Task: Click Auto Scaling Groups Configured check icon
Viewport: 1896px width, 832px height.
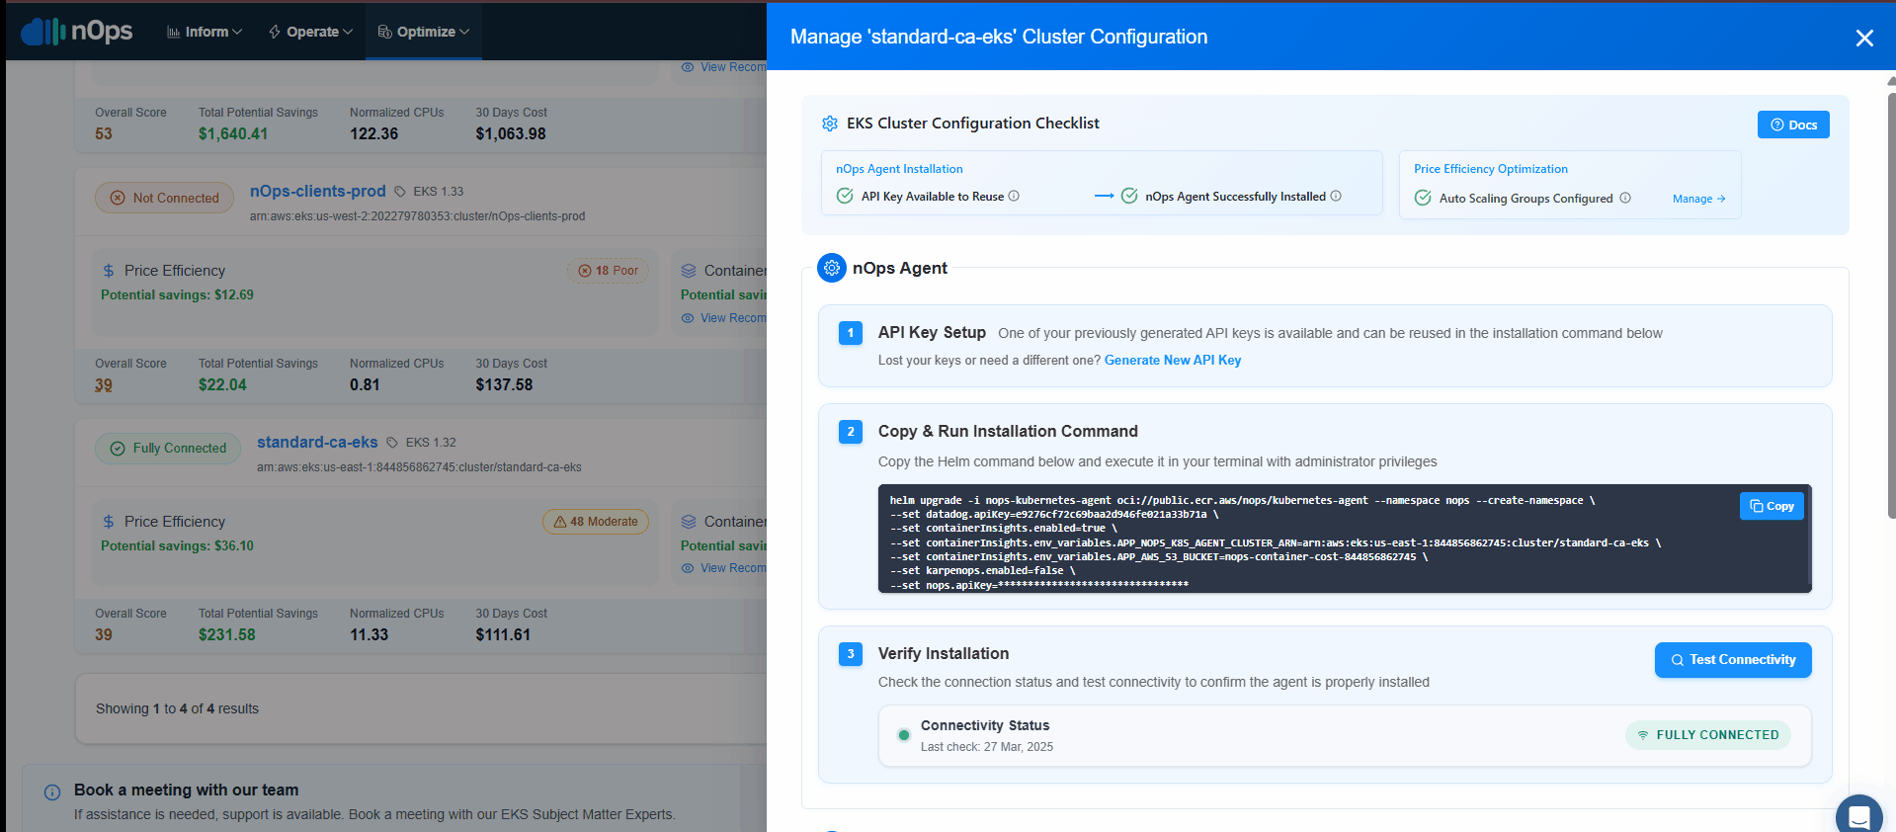Action: point(1423,198)
